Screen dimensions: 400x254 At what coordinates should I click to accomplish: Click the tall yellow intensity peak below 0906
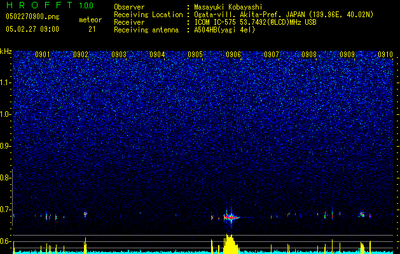(231, 244)
